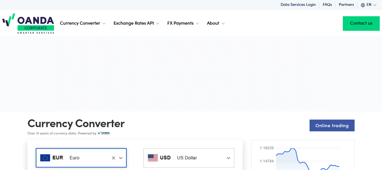Click the small OANDA powered-by logo
The width and height of the screenshot is (382, 170).
(x=104, y=133)
